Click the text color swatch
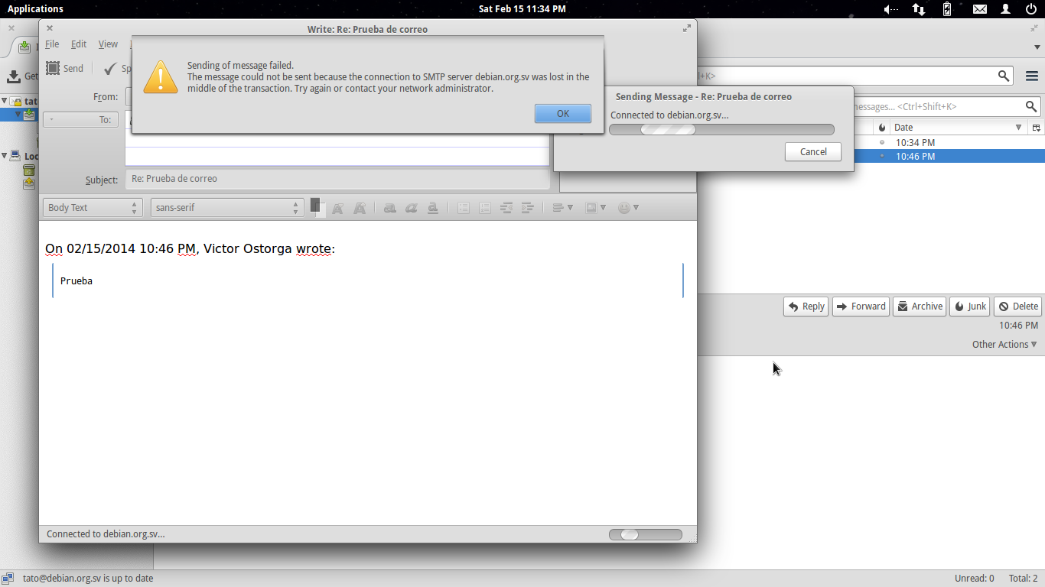 point(316,206)
